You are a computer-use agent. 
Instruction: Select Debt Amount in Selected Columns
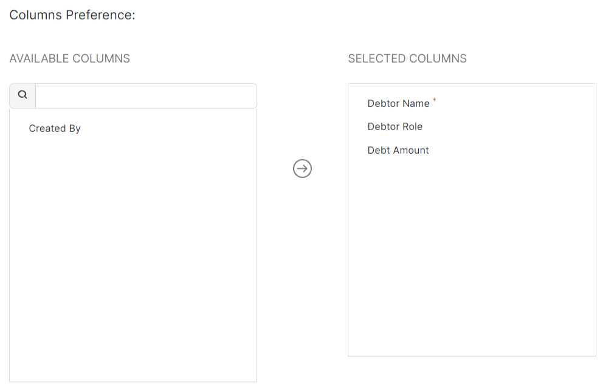click(398, 150)
